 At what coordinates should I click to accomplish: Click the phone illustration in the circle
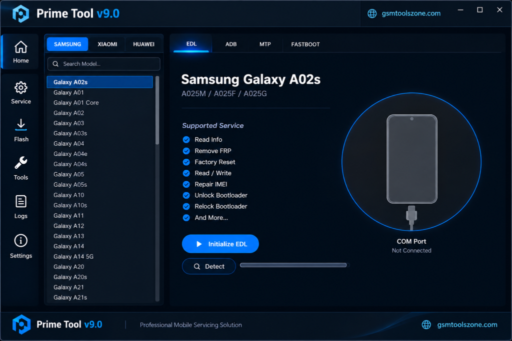coord(412,159)
